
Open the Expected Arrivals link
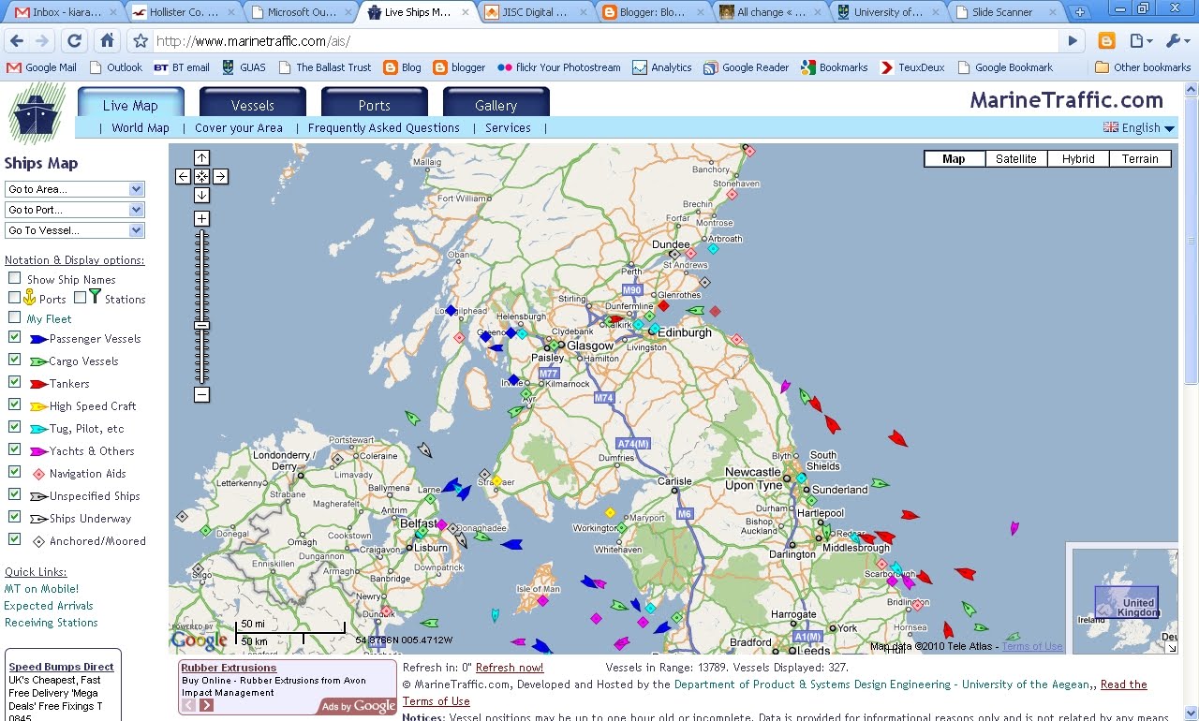click(x=49, y=606)
